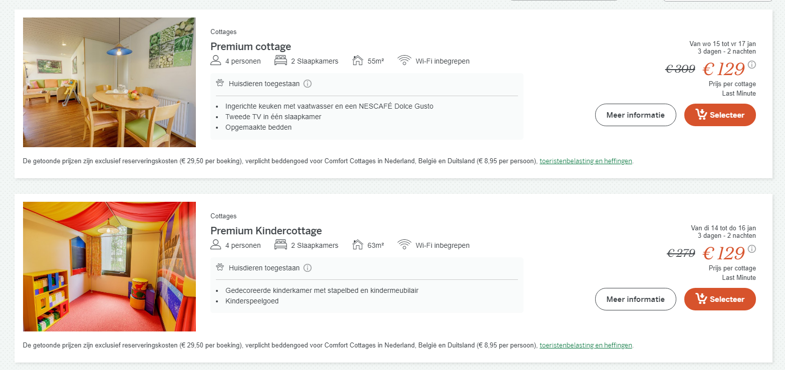Open the info icon beside Huisdieren toegestaan
Viewport: 785px width, 370px height.
pos(308,84)
